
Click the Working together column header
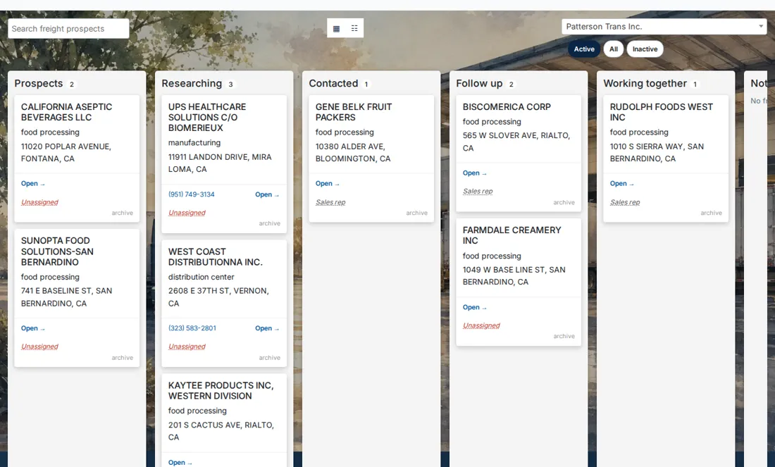pyautogui.click(x=645, y=84)
